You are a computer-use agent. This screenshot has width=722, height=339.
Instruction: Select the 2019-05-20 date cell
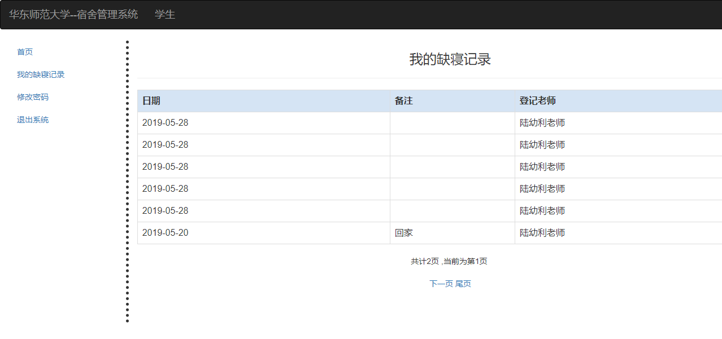coord(166,233)
